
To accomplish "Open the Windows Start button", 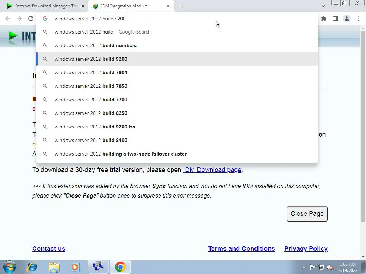I will click(x=10, y=267).
